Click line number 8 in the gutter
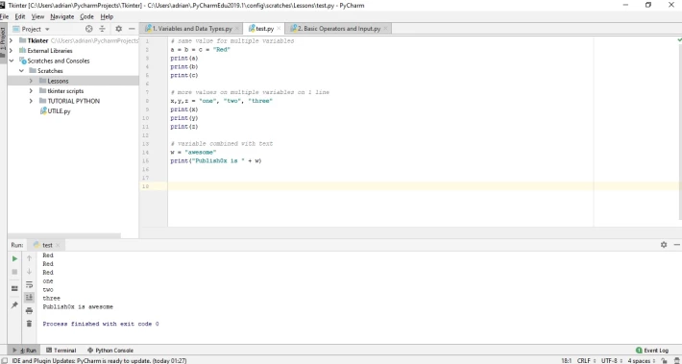The width and height of the screenshot is (682, 364). 146,101
